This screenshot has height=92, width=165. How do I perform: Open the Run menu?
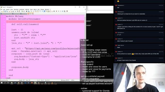(39, 9)
